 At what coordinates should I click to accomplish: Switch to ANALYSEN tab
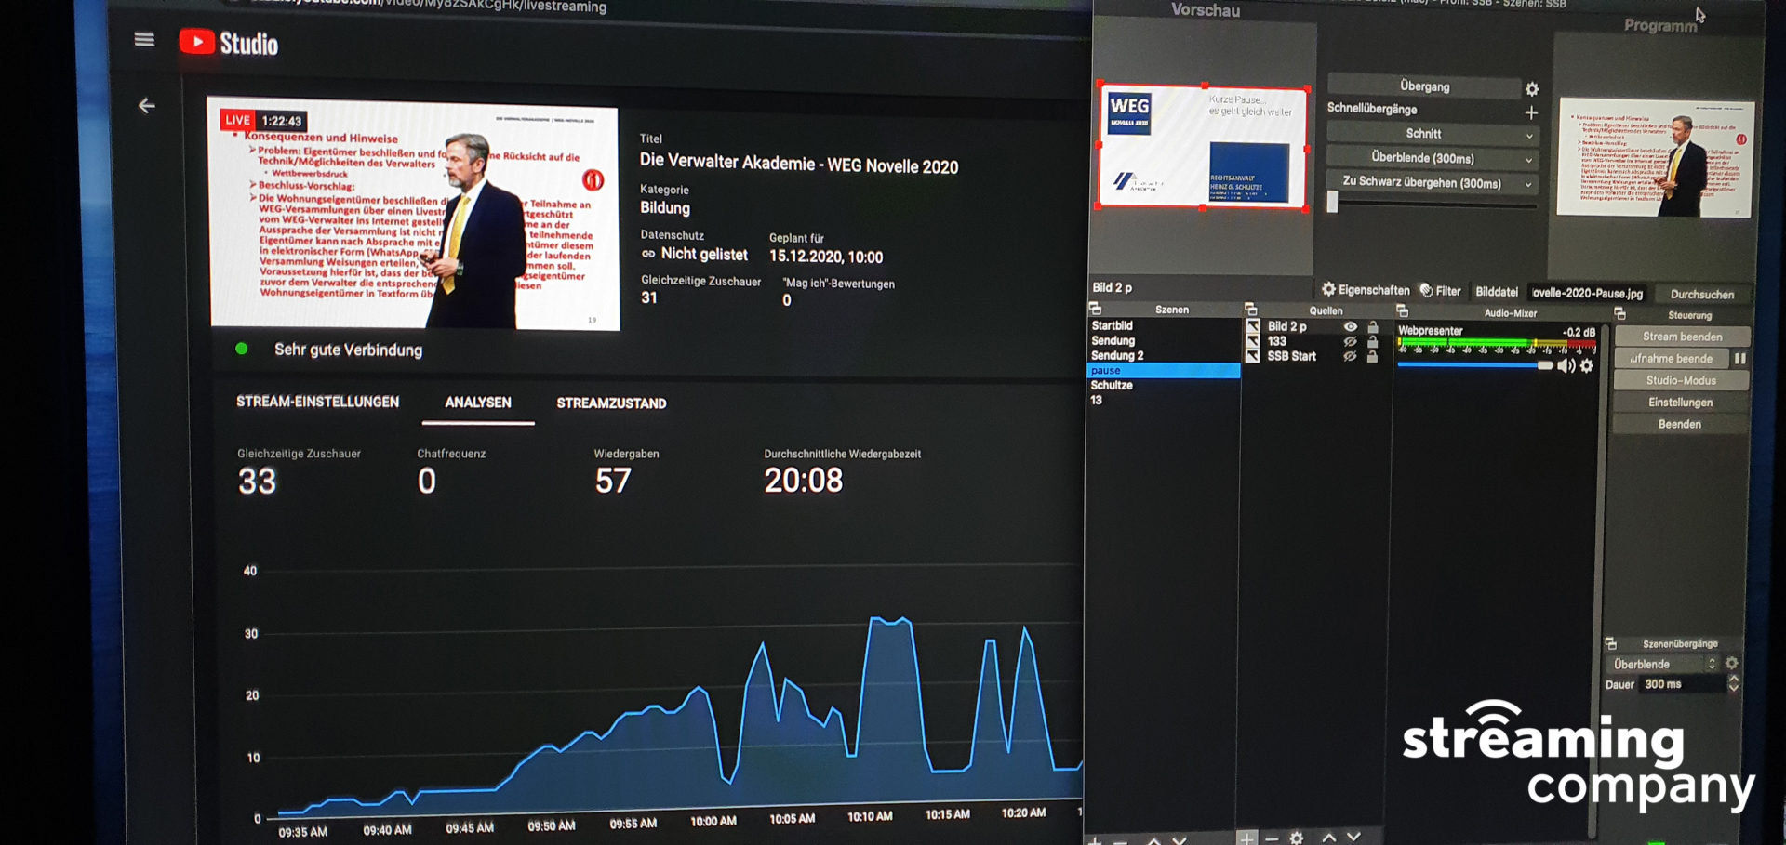pyautogui.click(x=478, y=403)
